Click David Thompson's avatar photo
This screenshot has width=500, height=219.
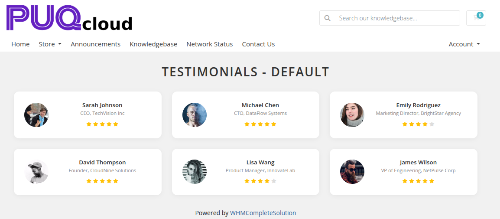(x=36, y=172)
